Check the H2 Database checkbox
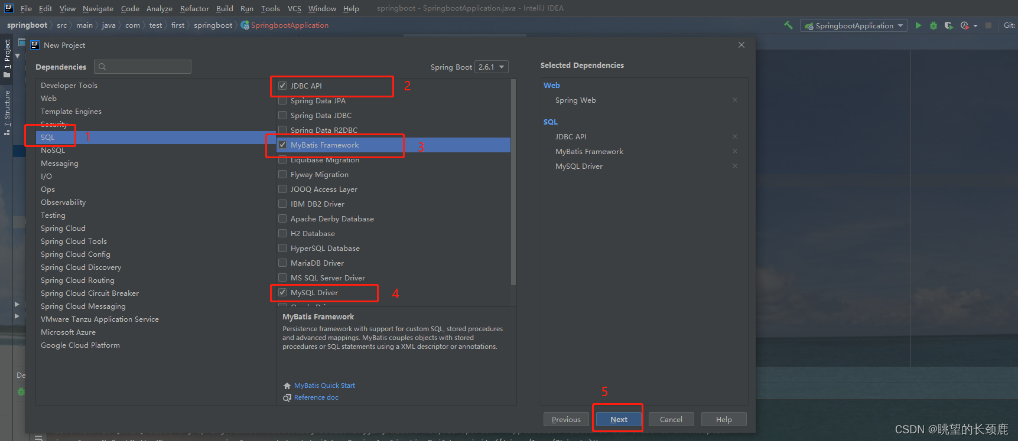1018x441 pixels. (282, 233)
